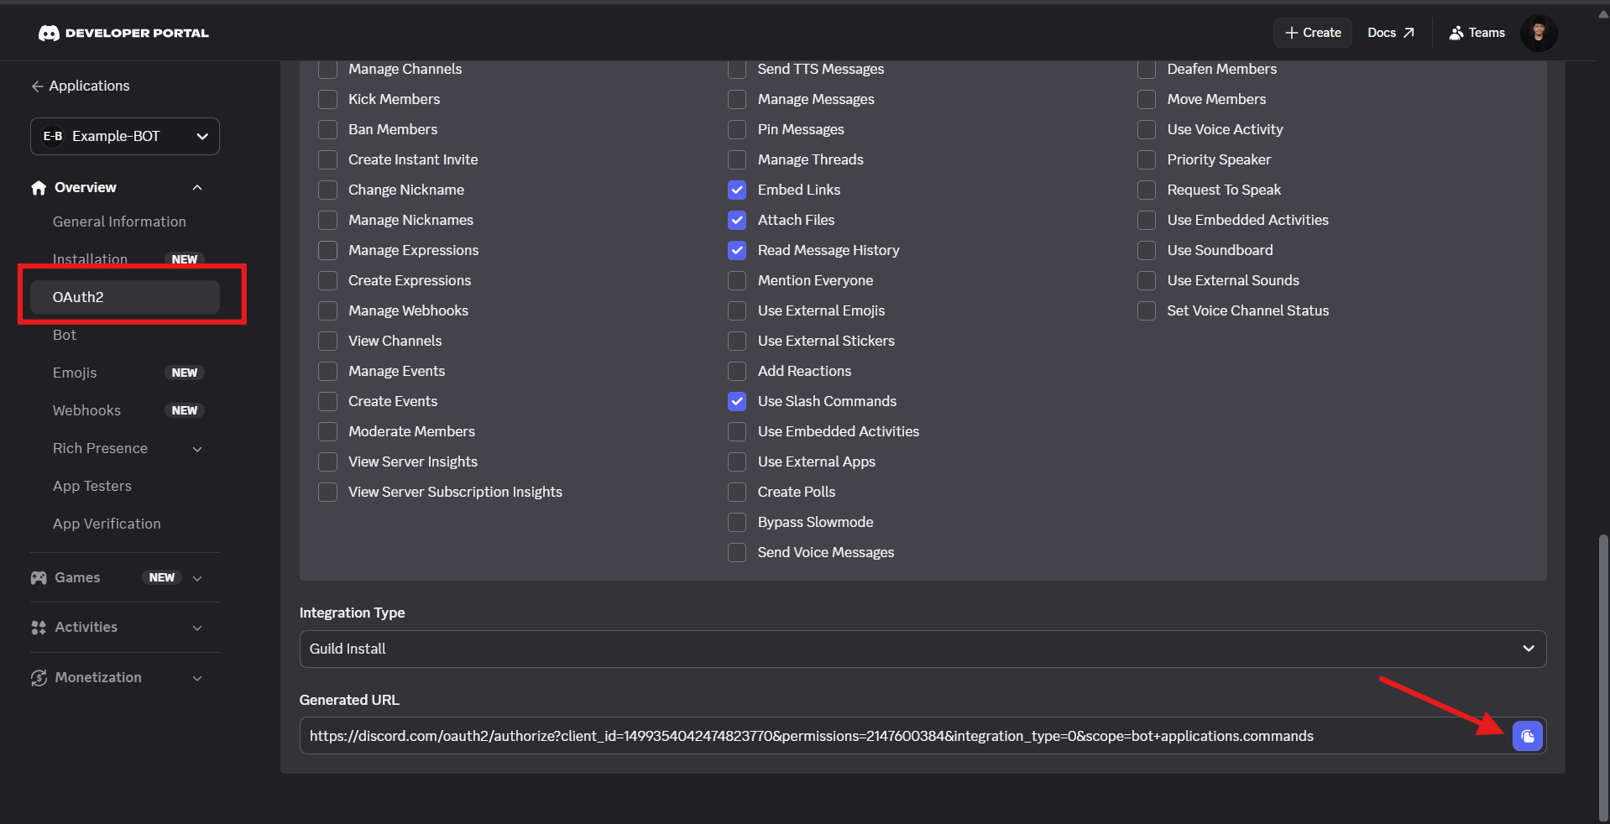Image resolution: width=1610 pixels, height=824 pixels.
Task: Uncheck the Attach Files permission
Action: [737, 220]
